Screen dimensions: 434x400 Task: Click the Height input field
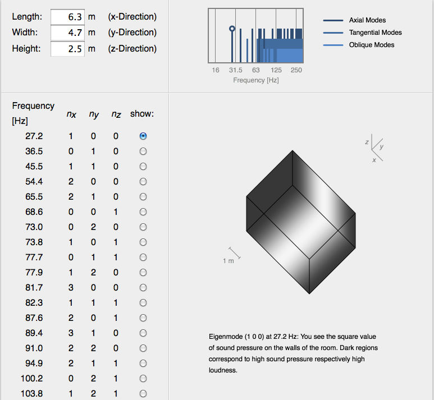[x=67, y=49]
